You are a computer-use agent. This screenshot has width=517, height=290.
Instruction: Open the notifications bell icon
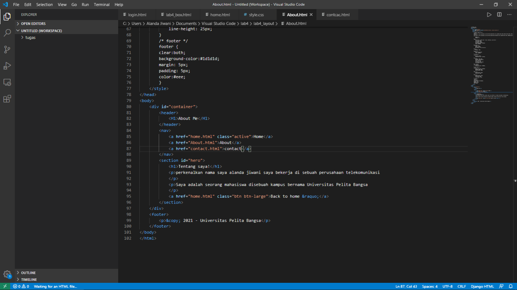510,286
